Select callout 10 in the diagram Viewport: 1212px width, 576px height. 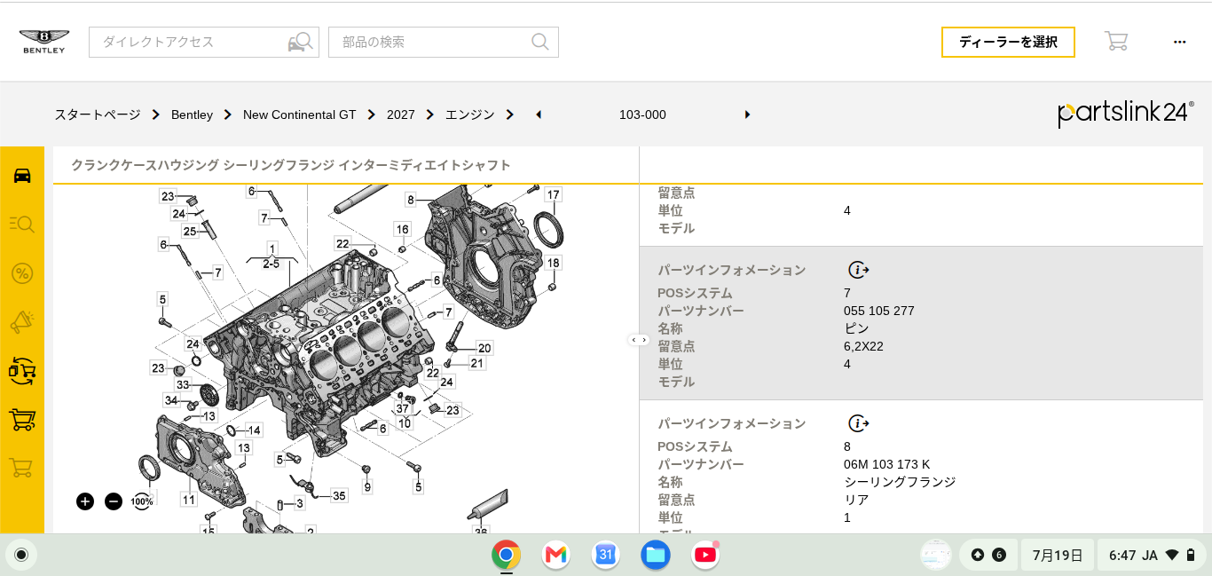click(405, 424)
